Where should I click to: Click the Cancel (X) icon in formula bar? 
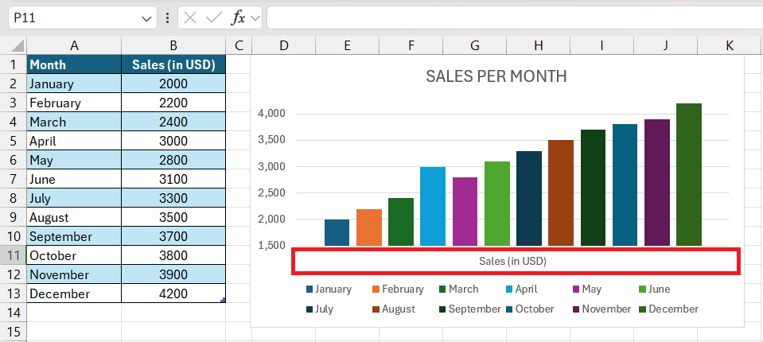coord(190,18)
